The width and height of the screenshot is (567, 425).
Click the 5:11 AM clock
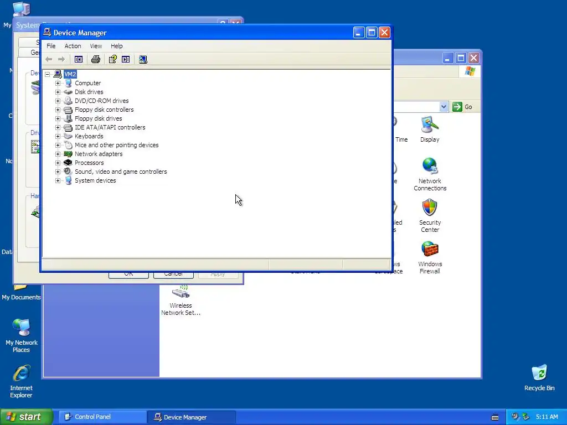[547, 417]
